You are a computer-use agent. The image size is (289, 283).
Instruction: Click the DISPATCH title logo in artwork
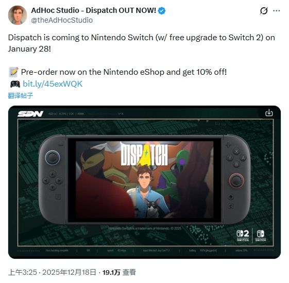coord(144,155)
